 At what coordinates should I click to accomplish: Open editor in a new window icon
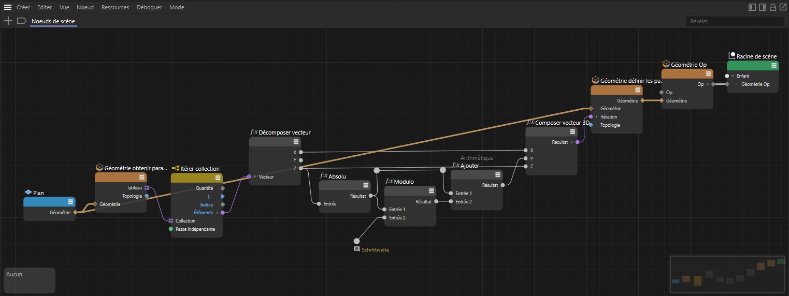click(782, 7)
